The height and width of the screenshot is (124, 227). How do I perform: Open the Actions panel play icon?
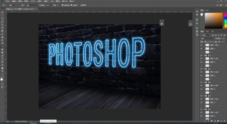point(162,24)
